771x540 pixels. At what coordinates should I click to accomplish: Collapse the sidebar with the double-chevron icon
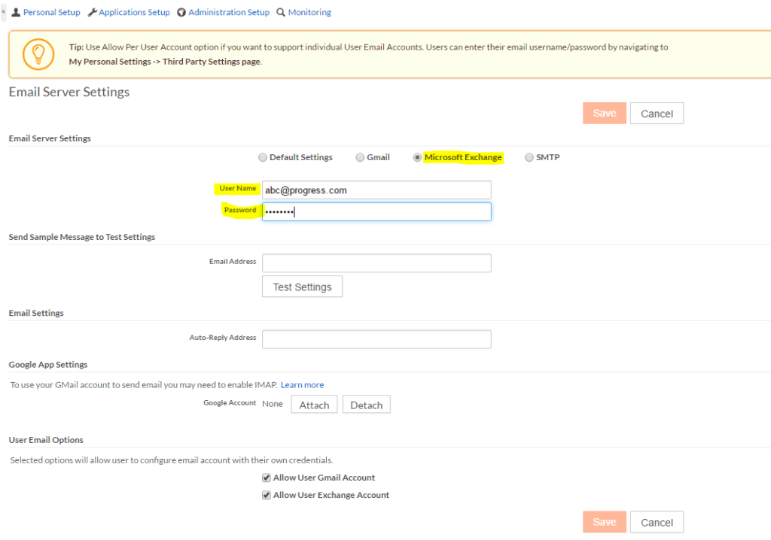(4, 12)
